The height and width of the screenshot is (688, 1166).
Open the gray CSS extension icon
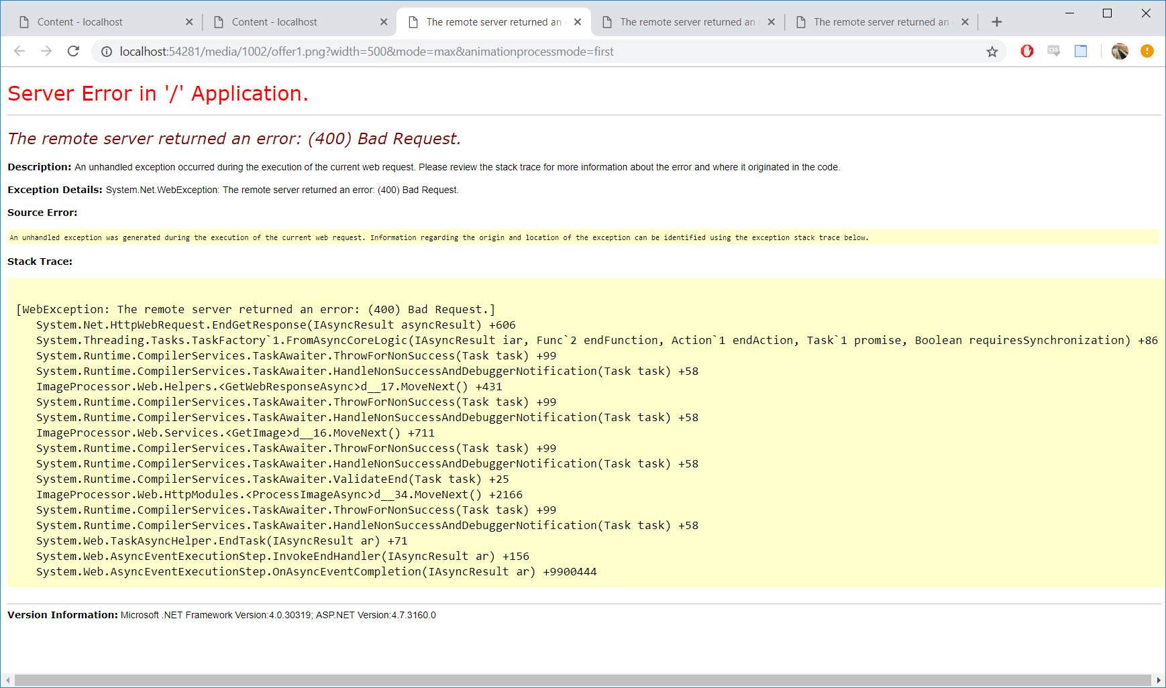1054,51
